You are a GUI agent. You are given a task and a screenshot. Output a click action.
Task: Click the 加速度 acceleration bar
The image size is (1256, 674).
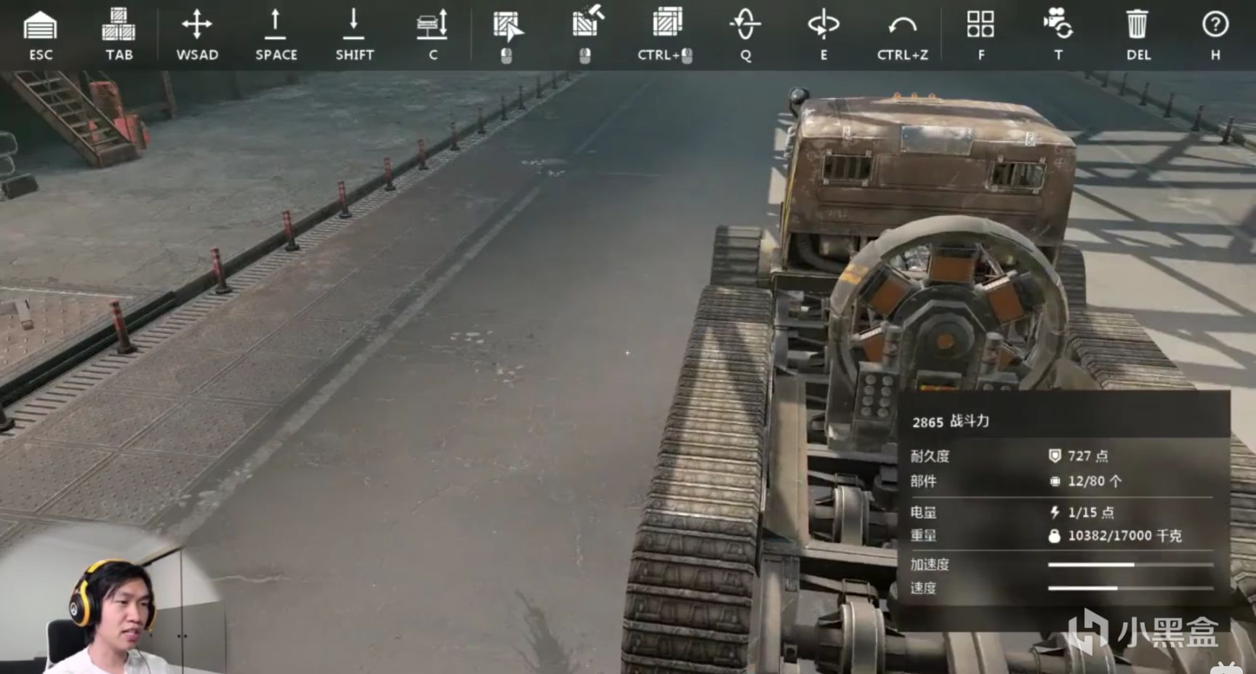coord(1130,564)
